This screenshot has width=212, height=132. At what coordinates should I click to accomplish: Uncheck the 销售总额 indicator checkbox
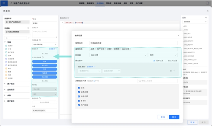79,96
